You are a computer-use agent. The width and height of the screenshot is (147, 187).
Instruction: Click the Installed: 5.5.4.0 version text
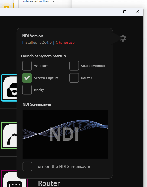(37, 42)
